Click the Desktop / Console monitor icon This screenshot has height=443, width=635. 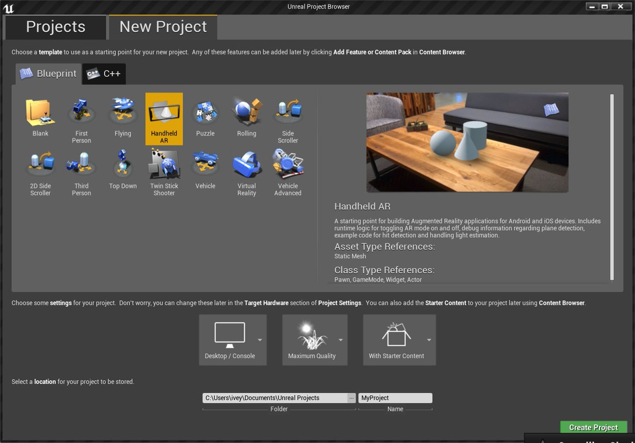click(x=230, y=334)
